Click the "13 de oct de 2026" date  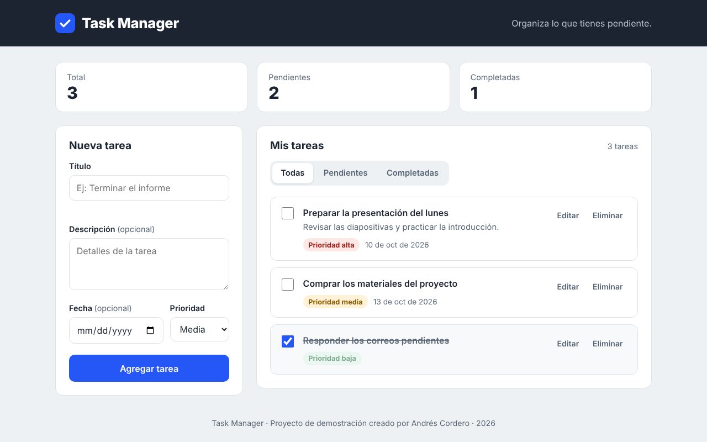pos(405,302)
